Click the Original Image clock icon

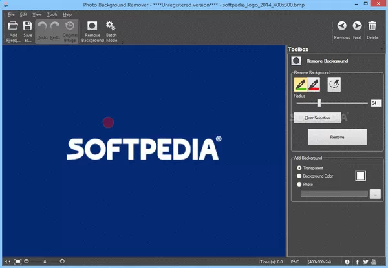pyautogui.click(x=70, y=27)
